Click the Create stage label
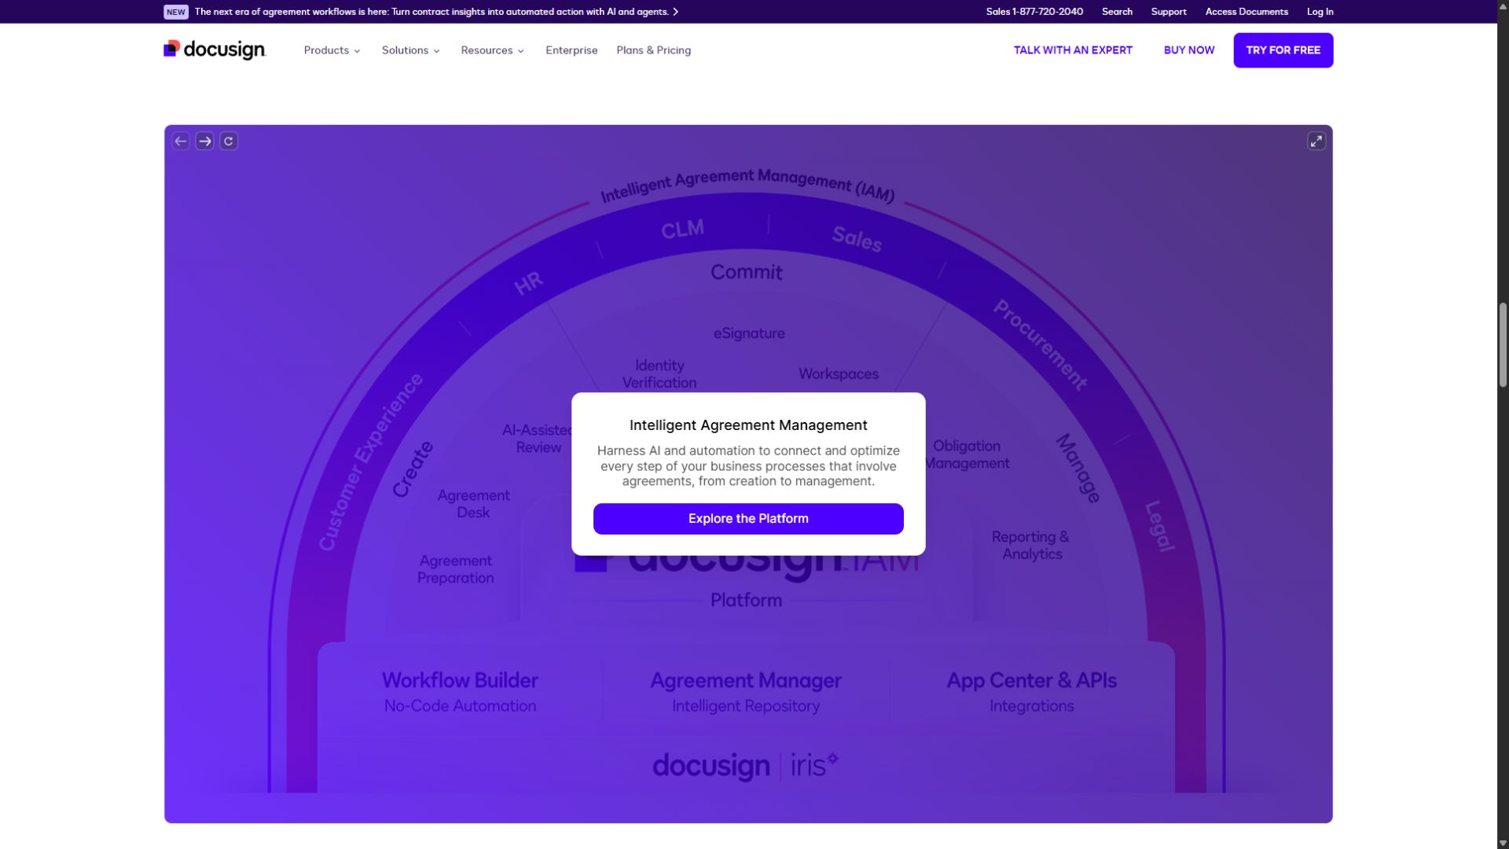 (x=413, y=469)
